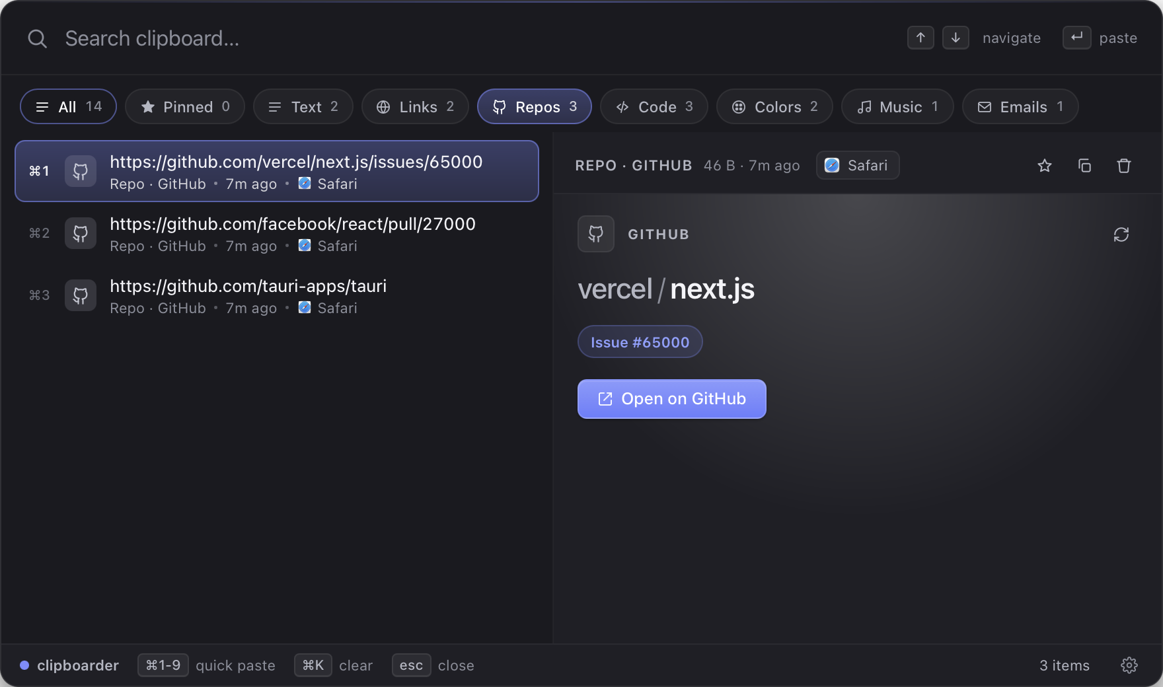This screenshot has height=687, width=1163.
Task: Click the Issue #65000 badge
Action: coord(640,342)
